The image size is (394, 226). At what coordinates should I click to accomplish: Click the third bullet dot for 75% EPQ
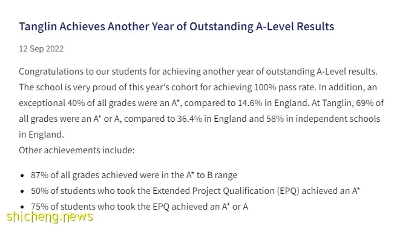pos(22,207)
